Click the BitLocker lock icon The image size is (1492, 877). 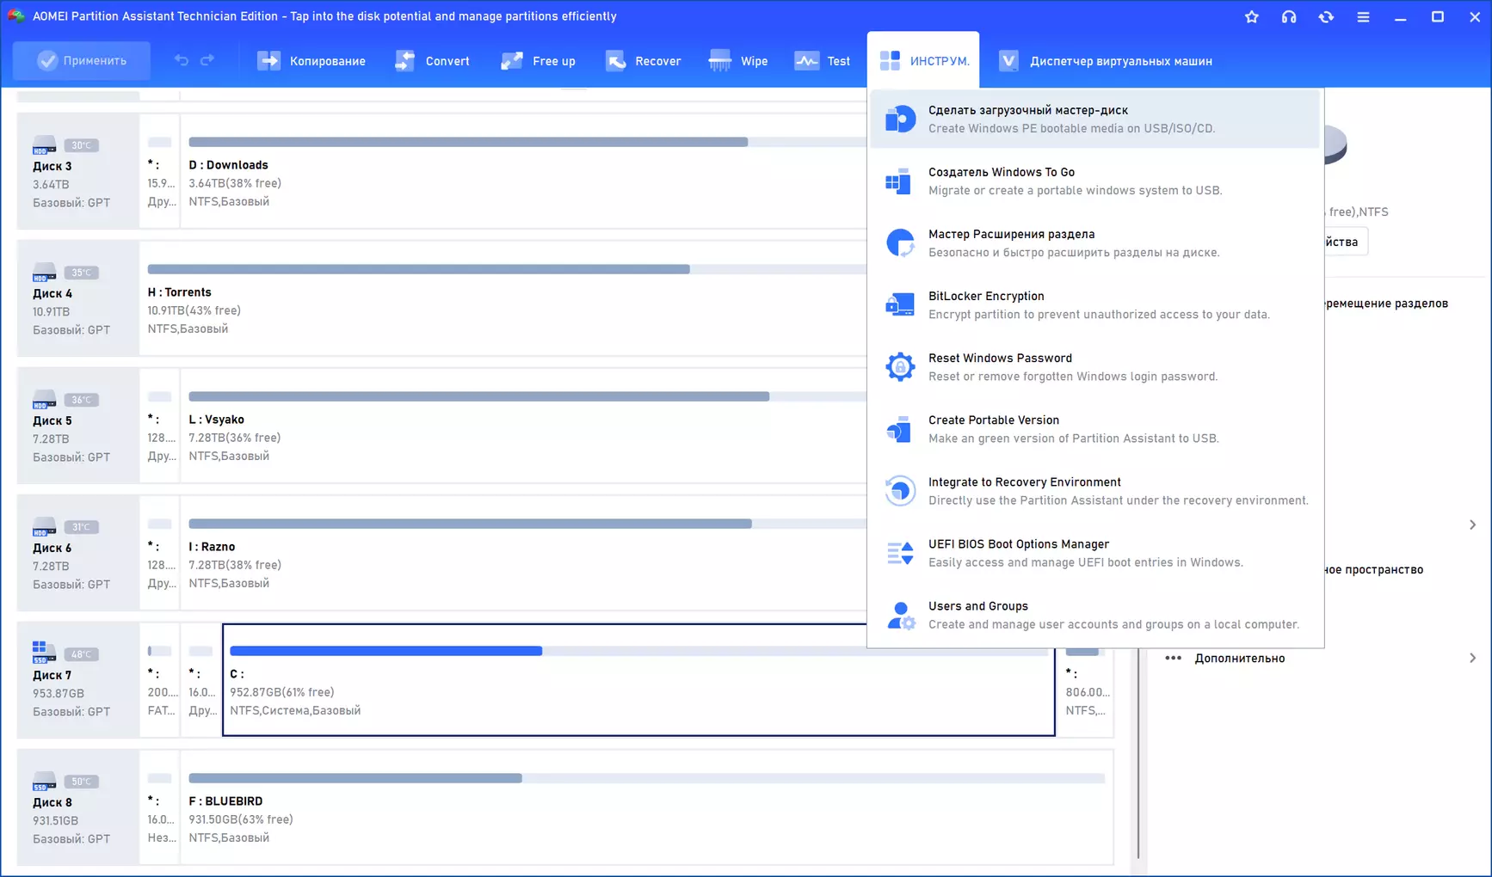pos(900,304)
